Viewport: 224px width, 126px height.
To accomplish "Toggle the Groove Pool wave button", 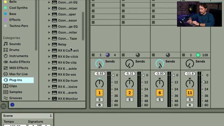I will tap(3, 106).
